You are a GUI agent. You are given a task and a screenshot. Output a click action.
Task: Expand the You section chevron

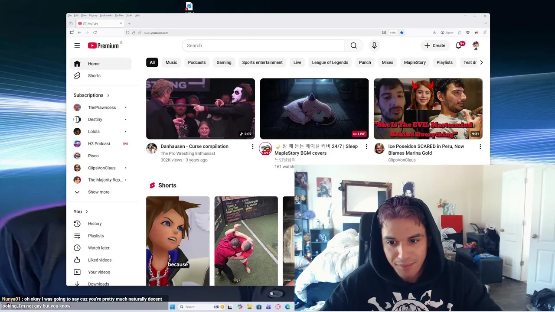[87, 211]
